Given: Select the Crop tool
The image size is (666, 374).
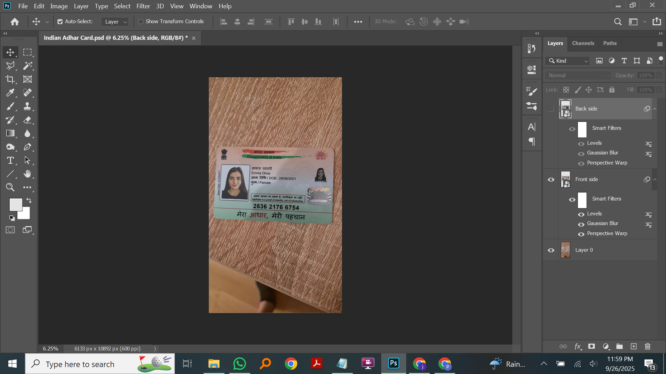Looking at the screenshot, I should (10, 79).
